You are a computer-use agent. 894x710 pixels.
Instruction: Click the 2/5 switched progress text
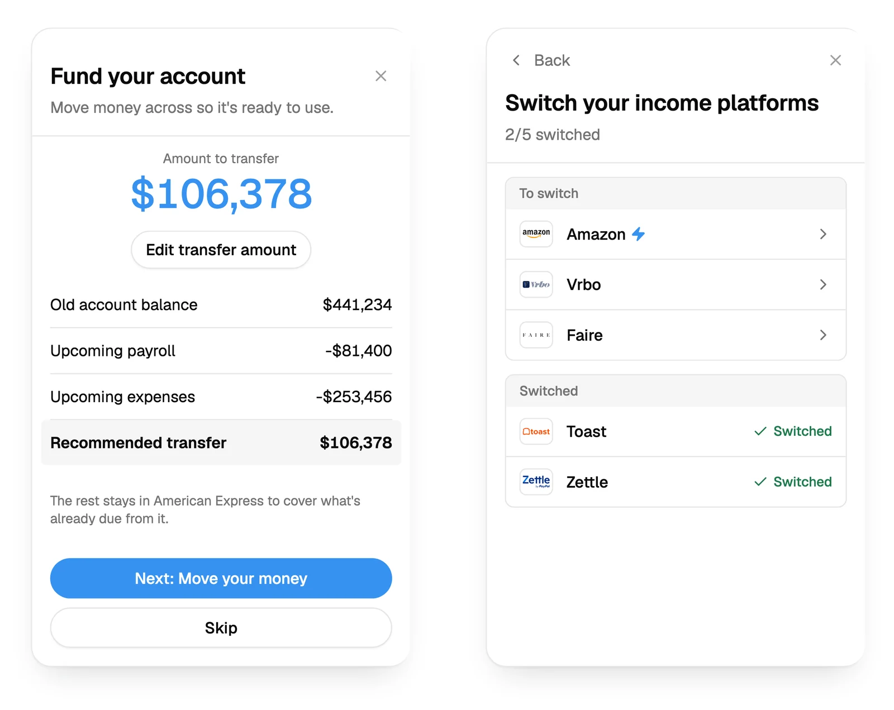tap(553, 135)
